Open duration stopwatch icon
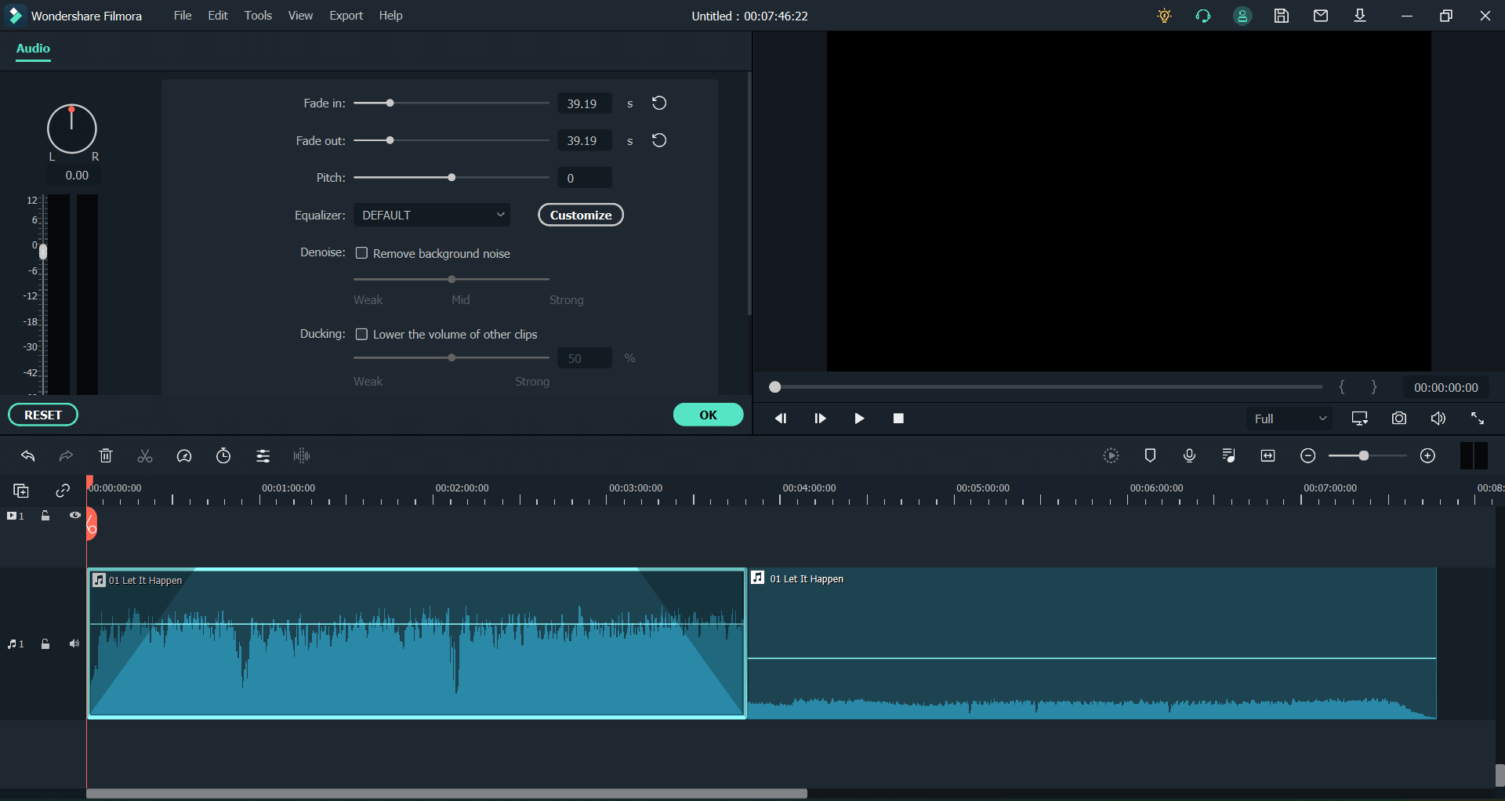Screen dimensions: 1505x801 [223, 455]
